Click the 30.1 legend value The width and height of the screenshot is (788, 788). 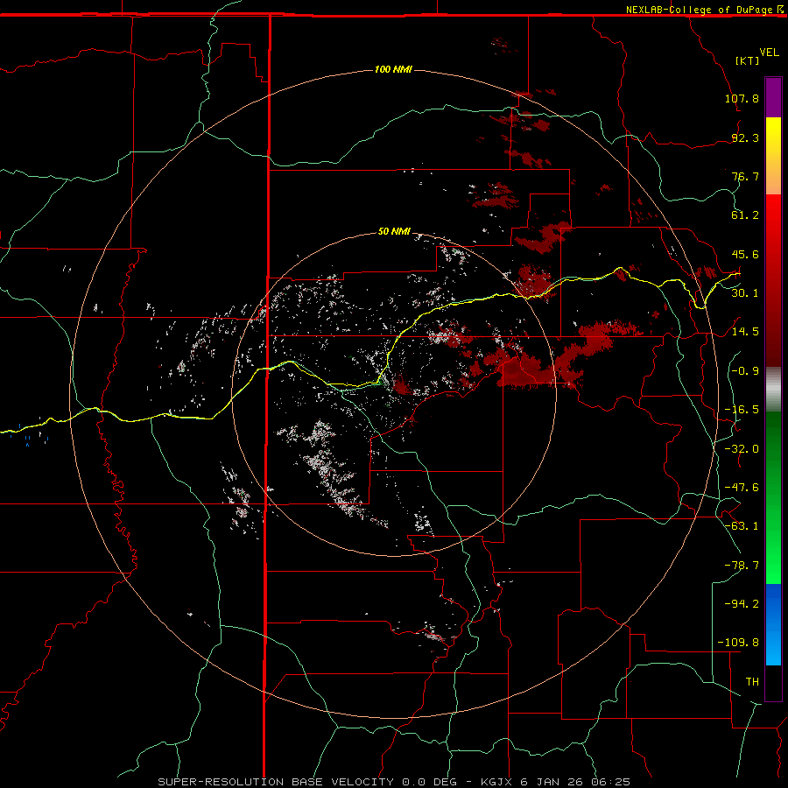click(745, 293)
